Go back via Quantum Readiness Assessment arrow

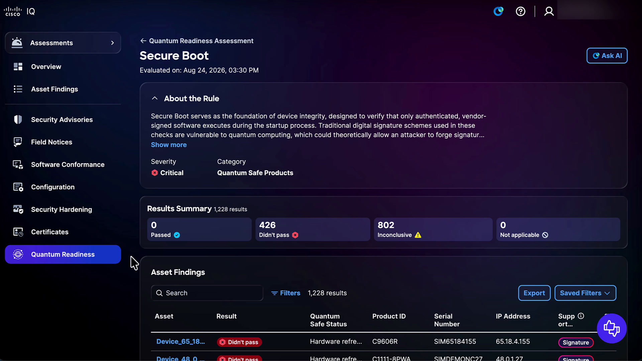click(143, 41)
